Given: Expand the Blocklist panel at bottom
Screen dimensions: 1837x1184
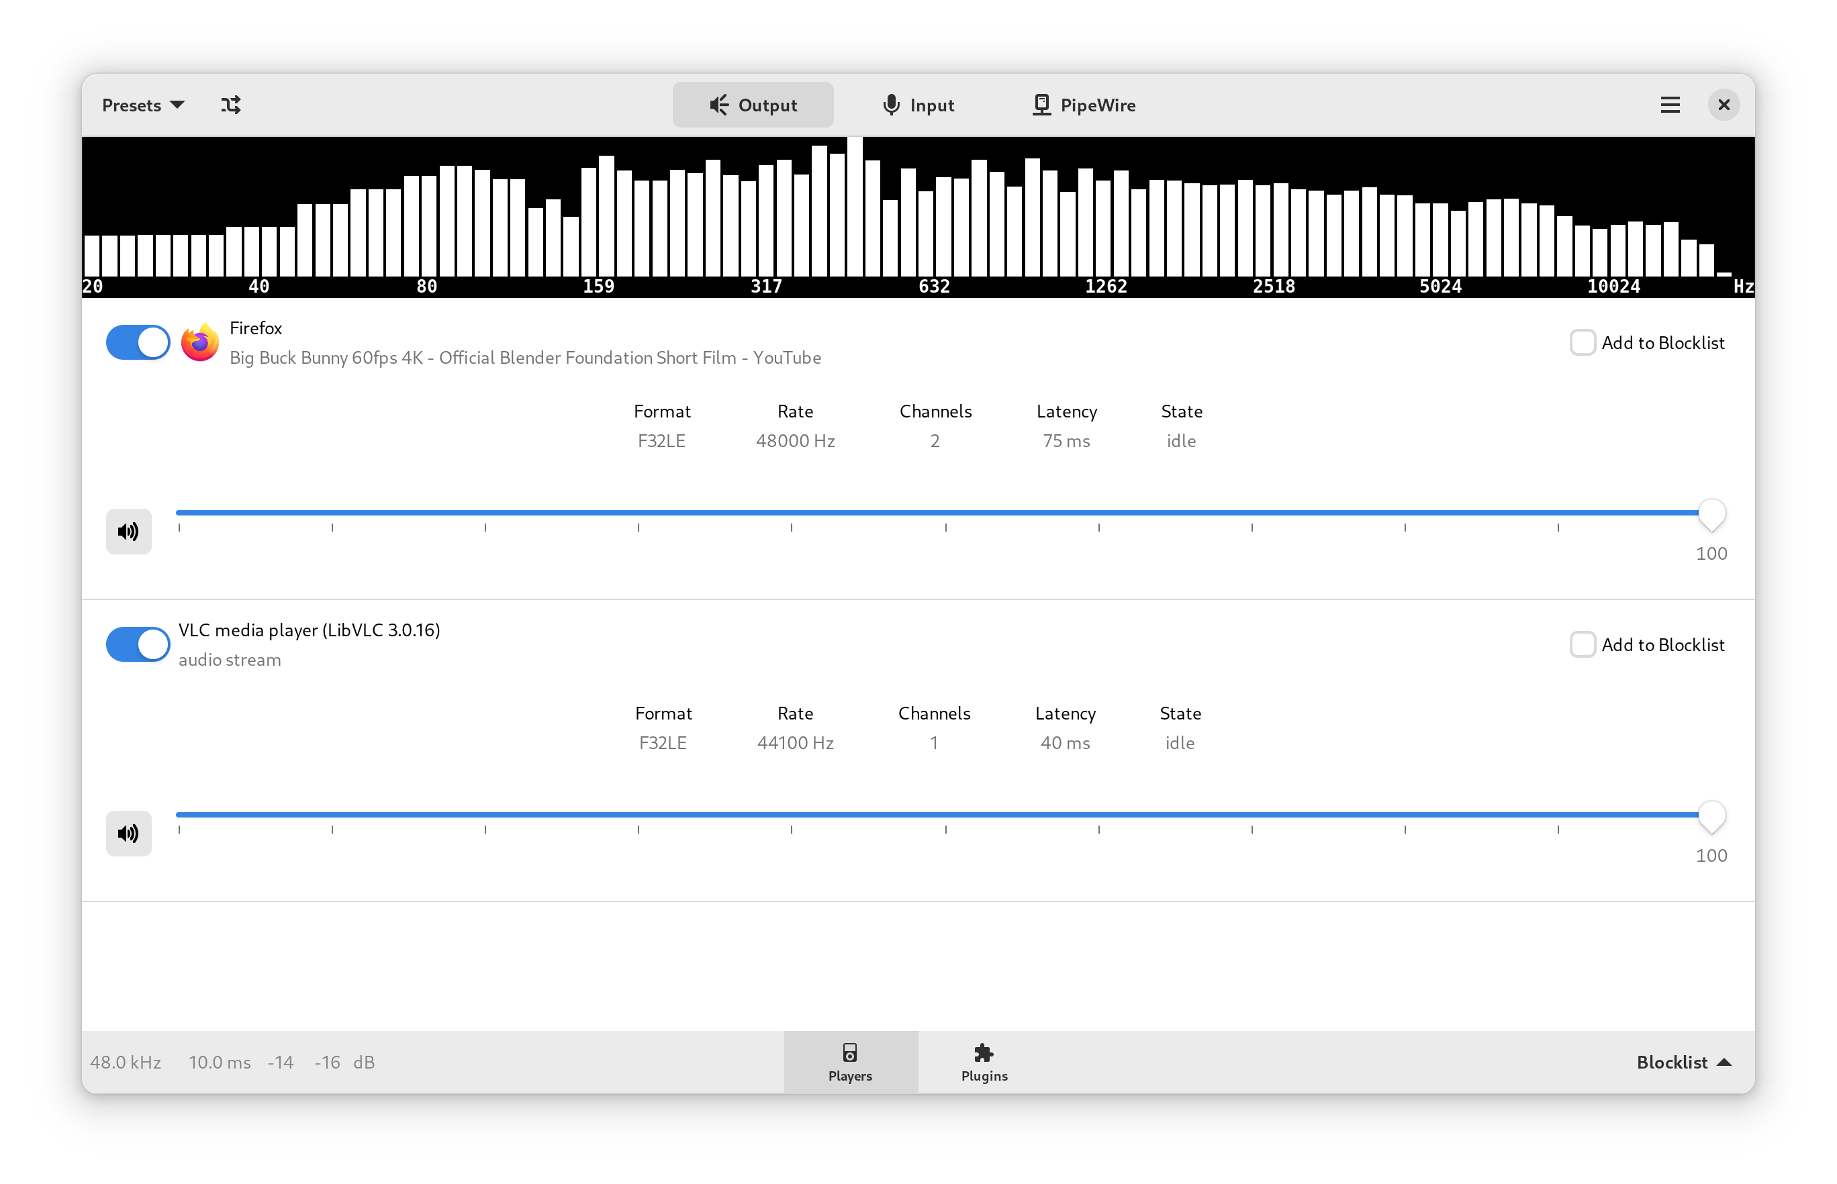Looking at the screenshot, I should (1681, 1061).
